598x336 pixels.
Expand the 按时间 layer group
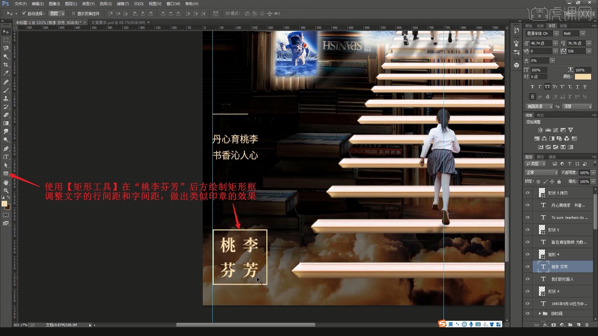pos(540,314)
